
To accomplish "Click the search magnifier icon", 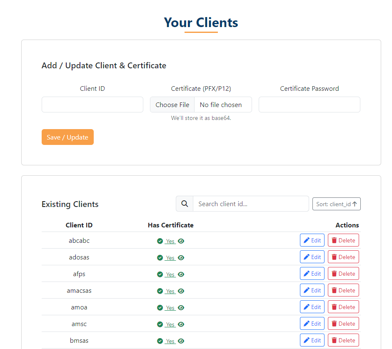I will tap(185, 204).
